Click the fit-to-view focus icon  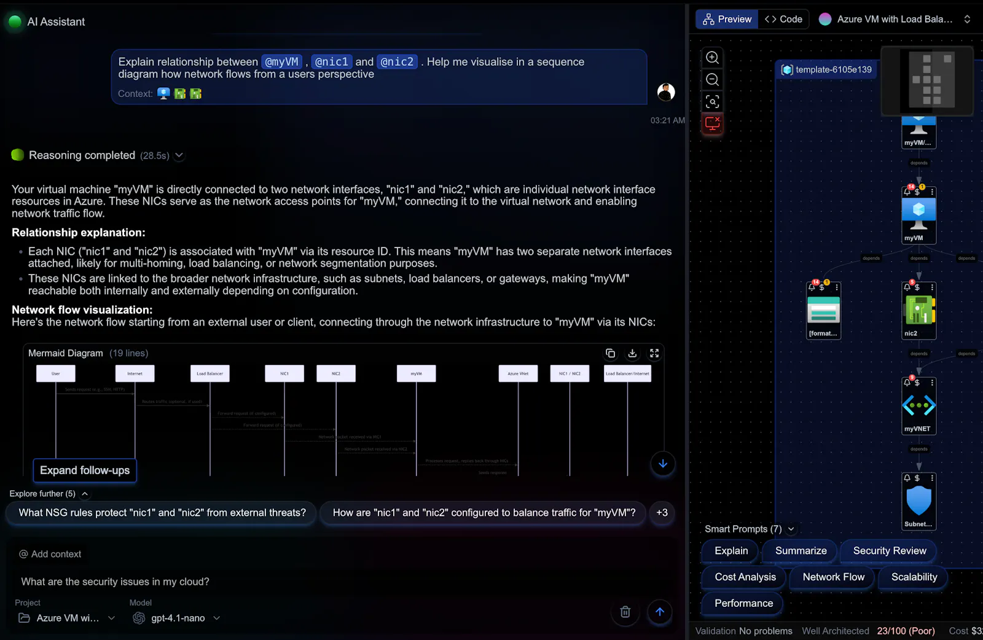click(x=712, y=101)
